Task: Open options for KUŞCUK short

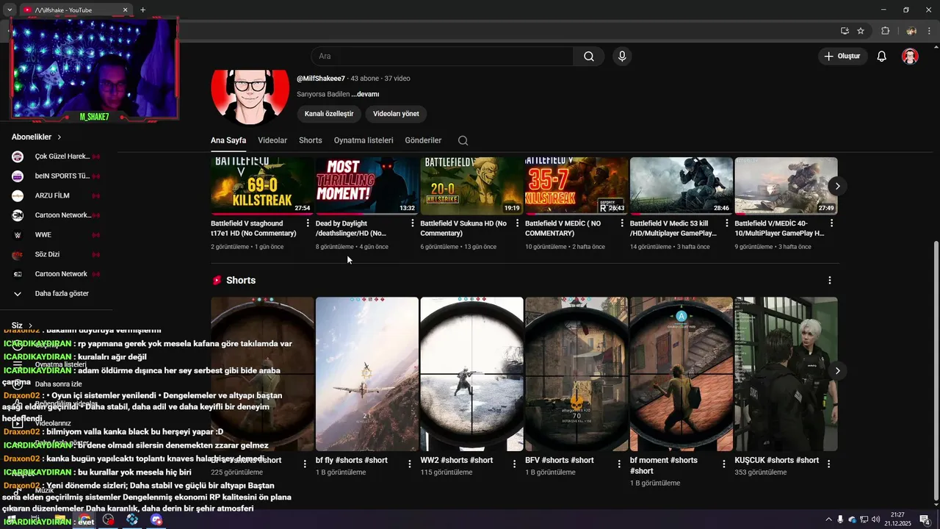Action: coord(829,464)
